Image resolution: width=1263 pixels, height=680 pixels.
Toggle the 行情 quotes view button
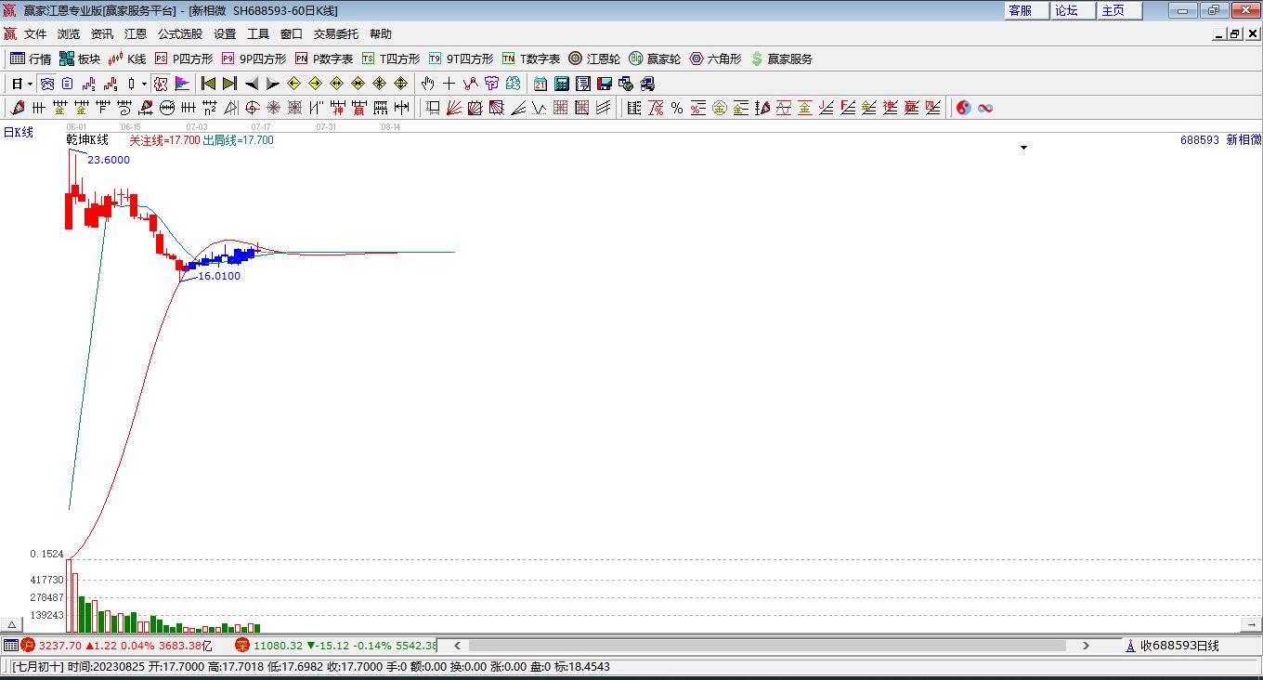(31, 59)
